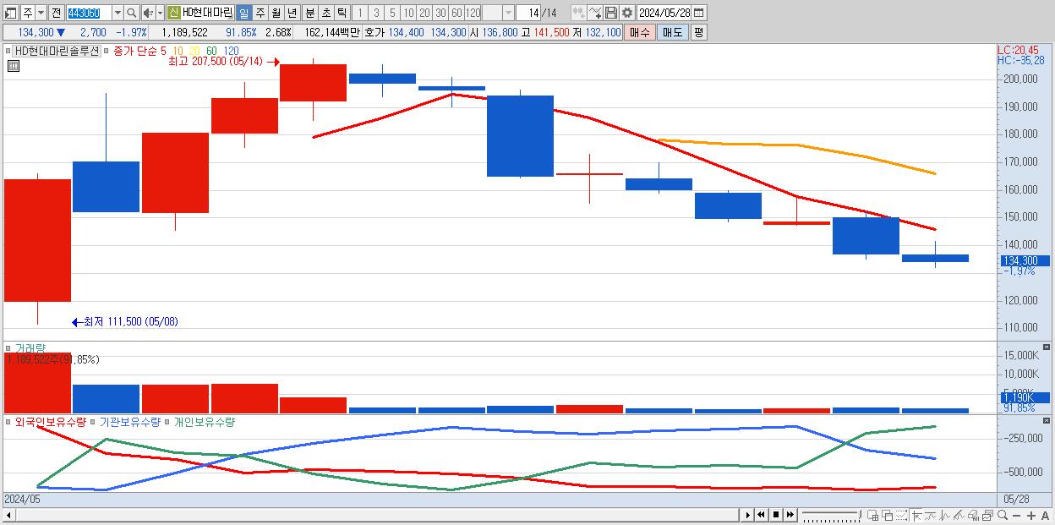Click the 호가 quote label
Screen dimensions: 1055x525
pos(374,32)
